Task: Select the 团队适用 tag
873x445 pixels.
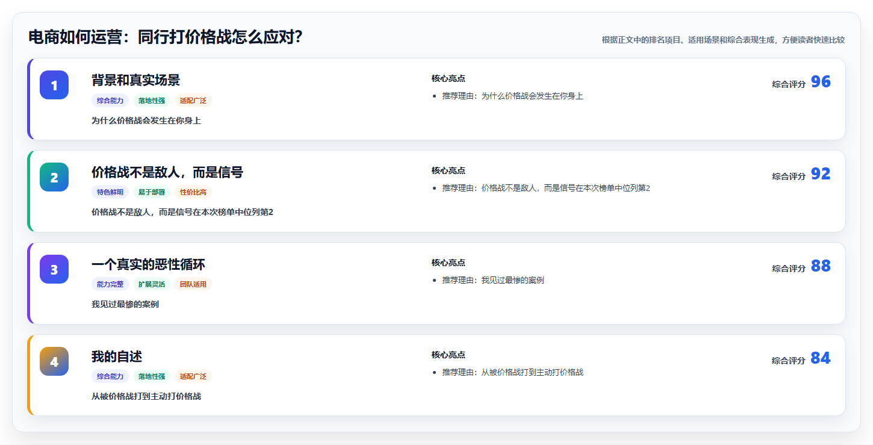Action: point(193,284)
